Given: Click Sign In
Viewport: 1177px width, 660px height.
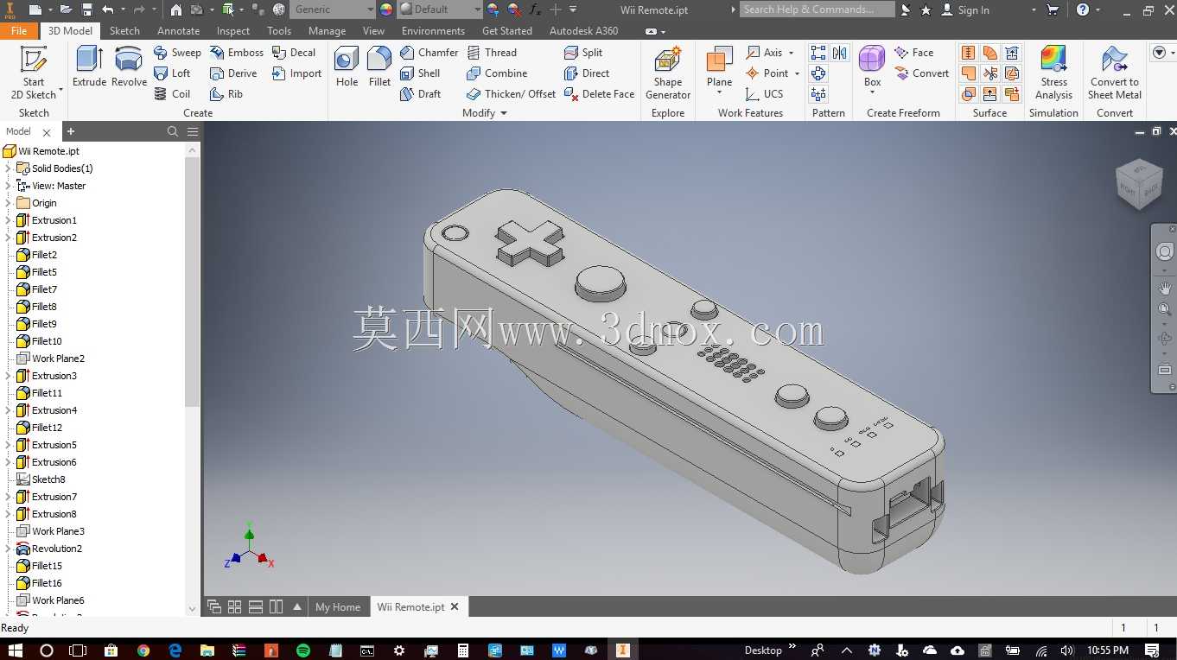Looking at the screenshot, I should point(965,10).
